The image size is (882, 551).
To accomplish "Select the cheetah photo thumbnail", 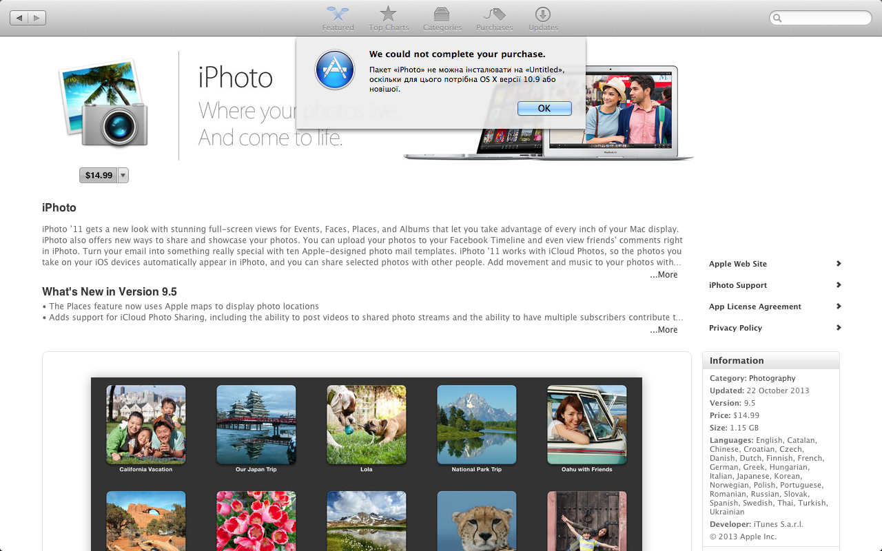I will tap(476, 521).
